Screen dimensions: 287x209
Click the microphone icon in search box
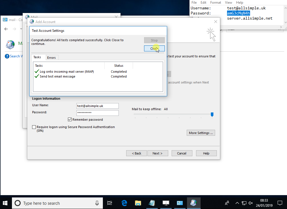pos(97,203)
